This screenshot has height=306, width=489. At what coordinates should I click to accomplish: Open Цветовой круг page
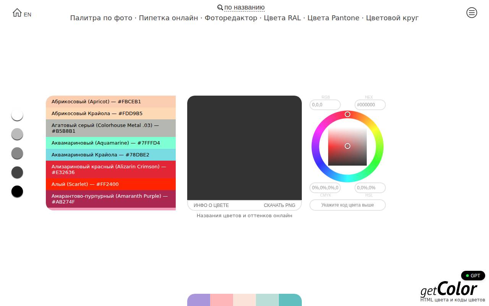pyautogui.click(x=392, y=18)
